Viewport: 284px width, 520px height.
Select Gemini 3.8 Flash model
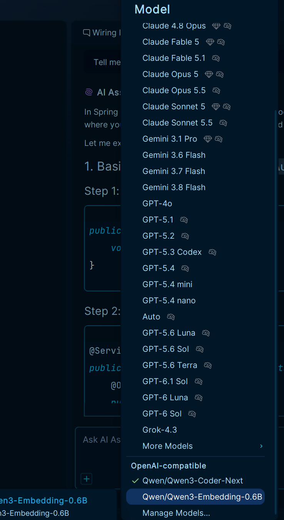195,187
